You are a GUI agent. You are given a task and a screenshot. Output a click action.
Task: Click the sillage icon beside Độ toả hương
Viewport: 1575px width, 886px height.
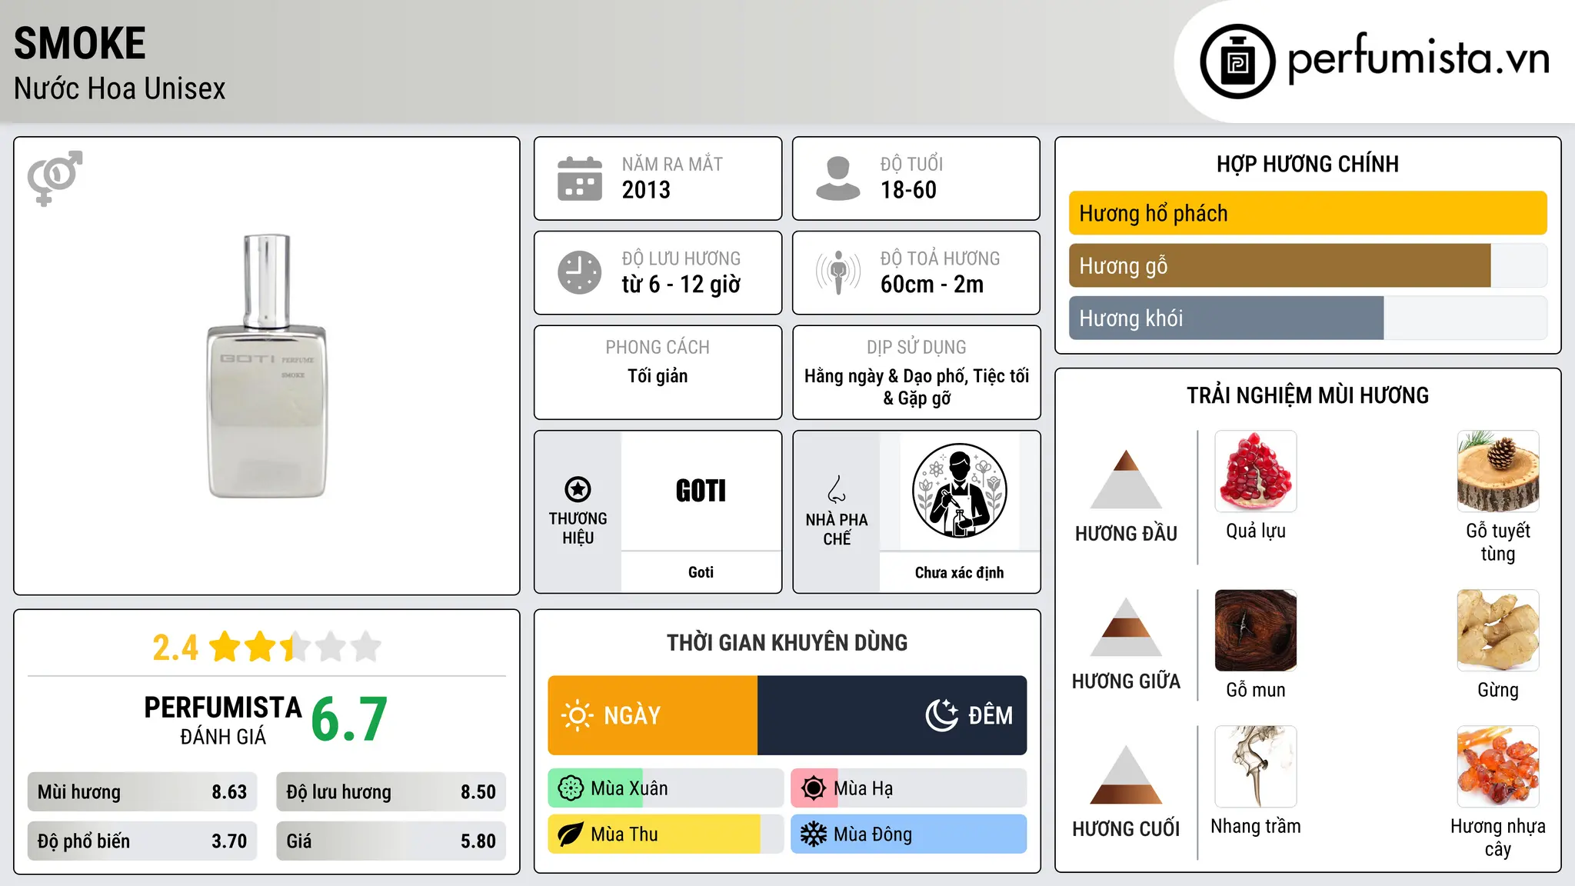838,272
